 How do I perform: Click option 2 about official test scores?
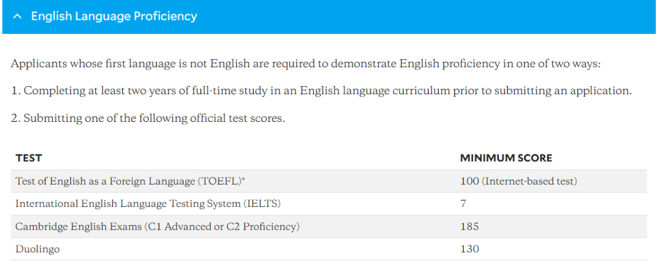point(148,118)
